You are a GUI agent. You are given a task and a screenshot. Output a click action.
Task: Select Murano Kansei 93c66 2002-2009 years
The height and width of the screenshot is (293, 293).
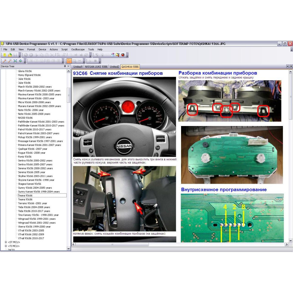coord(40,106)
